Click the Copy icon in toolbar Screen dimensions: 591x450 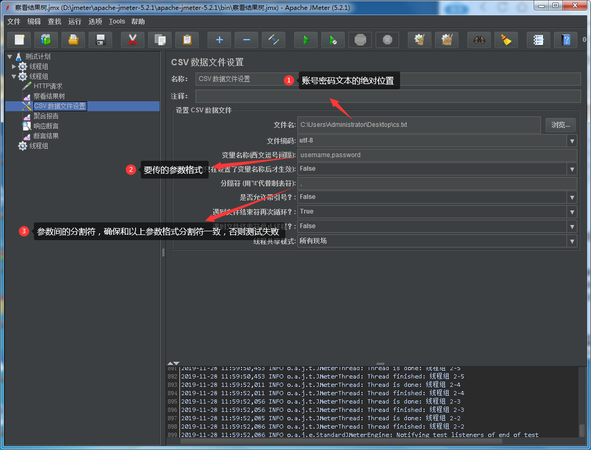(x=160, y=40)
